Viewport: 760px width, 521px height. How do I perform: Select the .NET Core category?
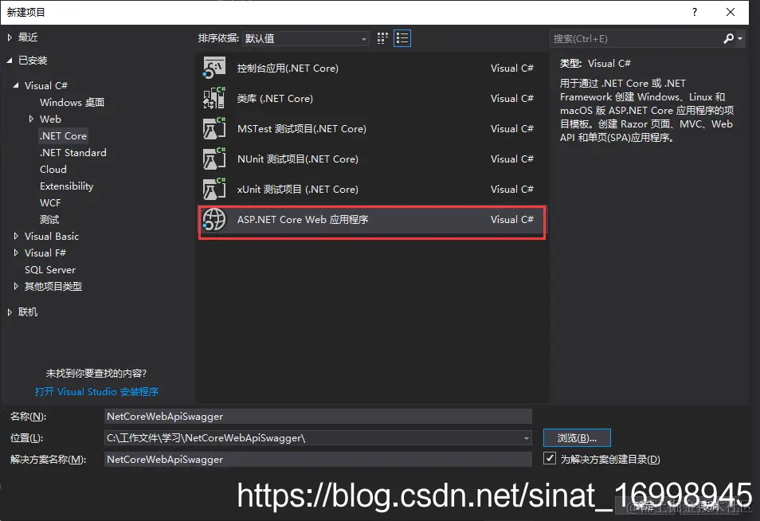[x=64, y=135]
